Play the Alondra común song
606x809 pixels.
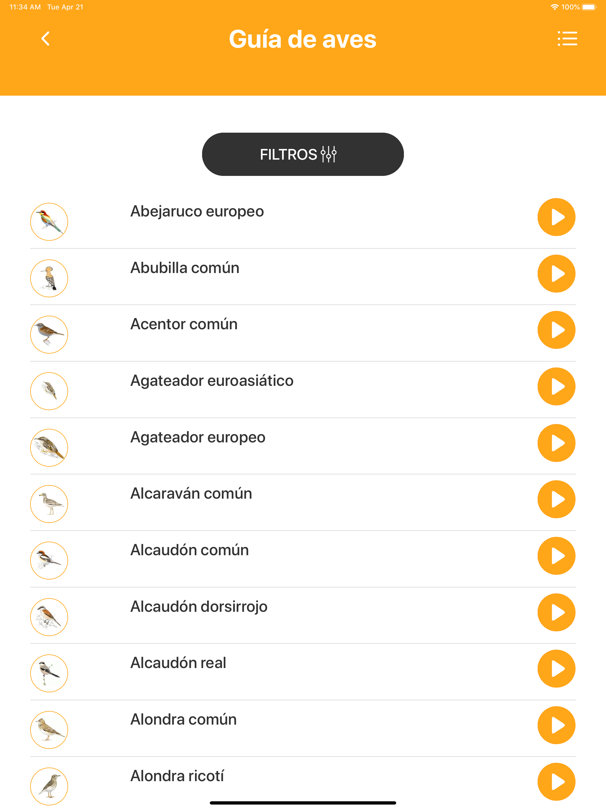(556, 725)
